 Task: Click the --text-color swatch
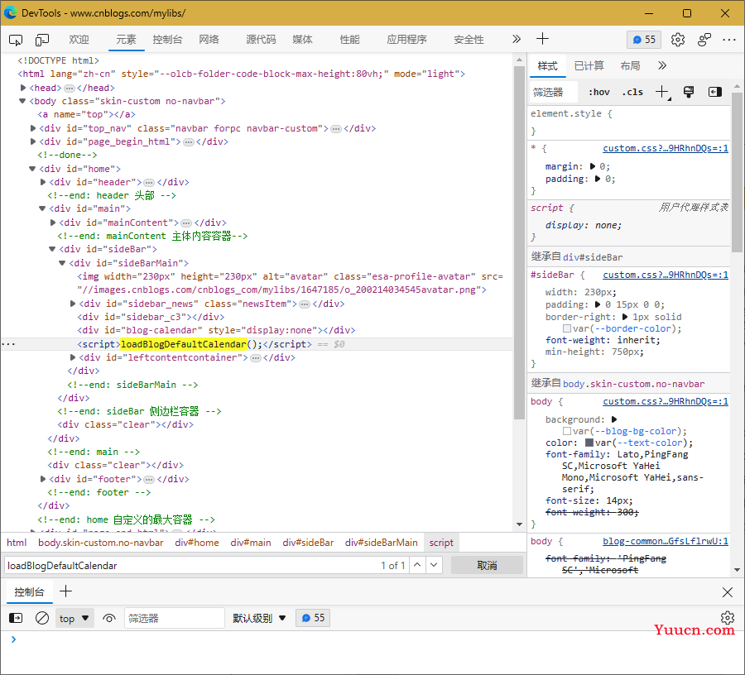(589, 443)
